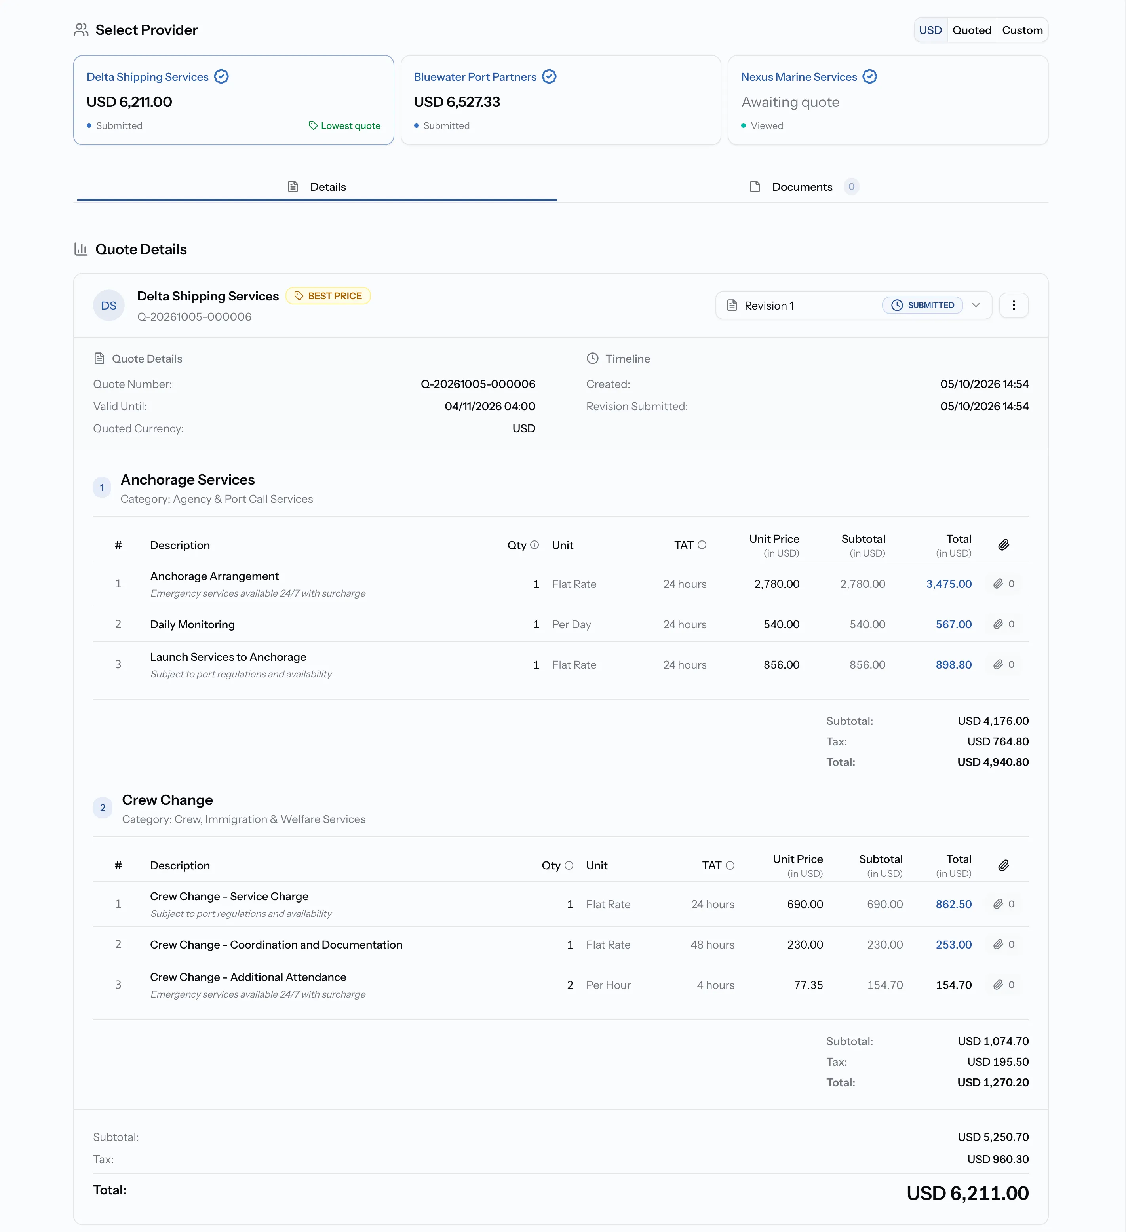Click the Service Charge total 862.50

pos(954,904)
